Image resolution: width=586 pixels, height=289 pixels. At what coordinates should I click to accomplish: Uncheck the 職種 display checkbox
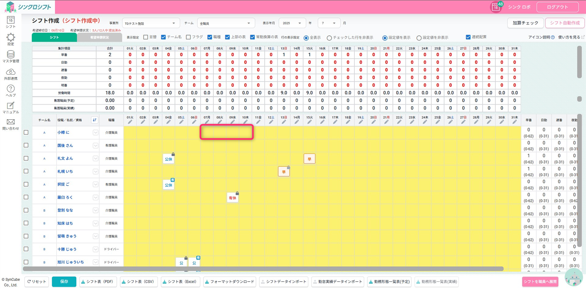210,37
